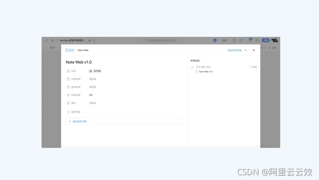Click the Note Web breadcrumb in dialog header
The image size is (319, 180).
[x=83, y=50]
